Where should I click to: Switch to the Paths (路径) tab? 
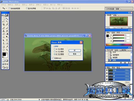point(119,68)
